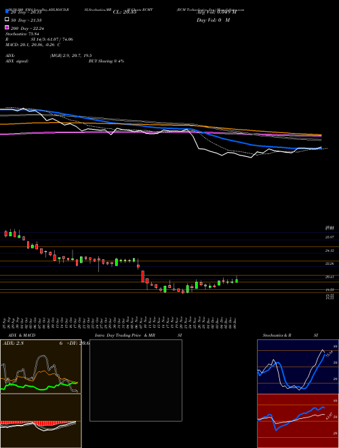Click the empty Intra Day Trading chart box
339x448 pixels.
(136, 380)
